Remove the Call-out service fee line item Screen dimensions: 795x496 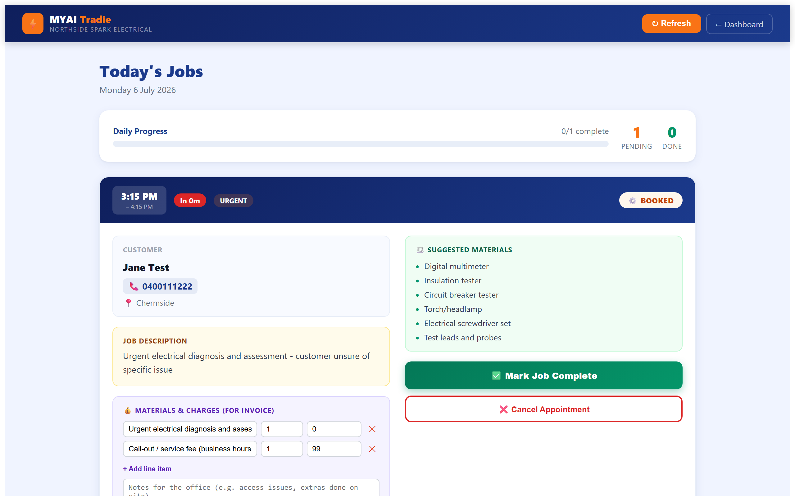click(372, 449)
